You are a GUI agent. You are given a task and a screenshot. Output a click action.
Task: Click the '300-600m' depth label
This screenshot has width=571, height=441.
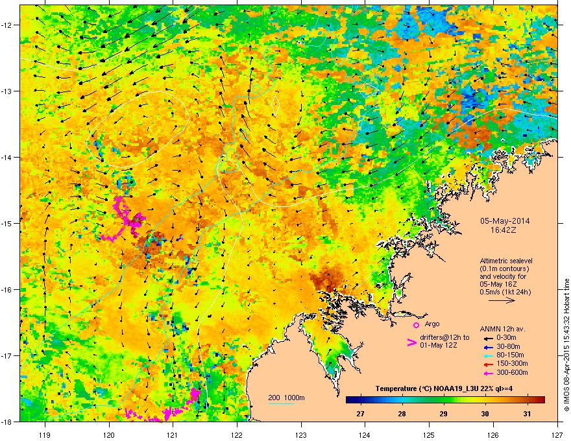tap(513, 372)
